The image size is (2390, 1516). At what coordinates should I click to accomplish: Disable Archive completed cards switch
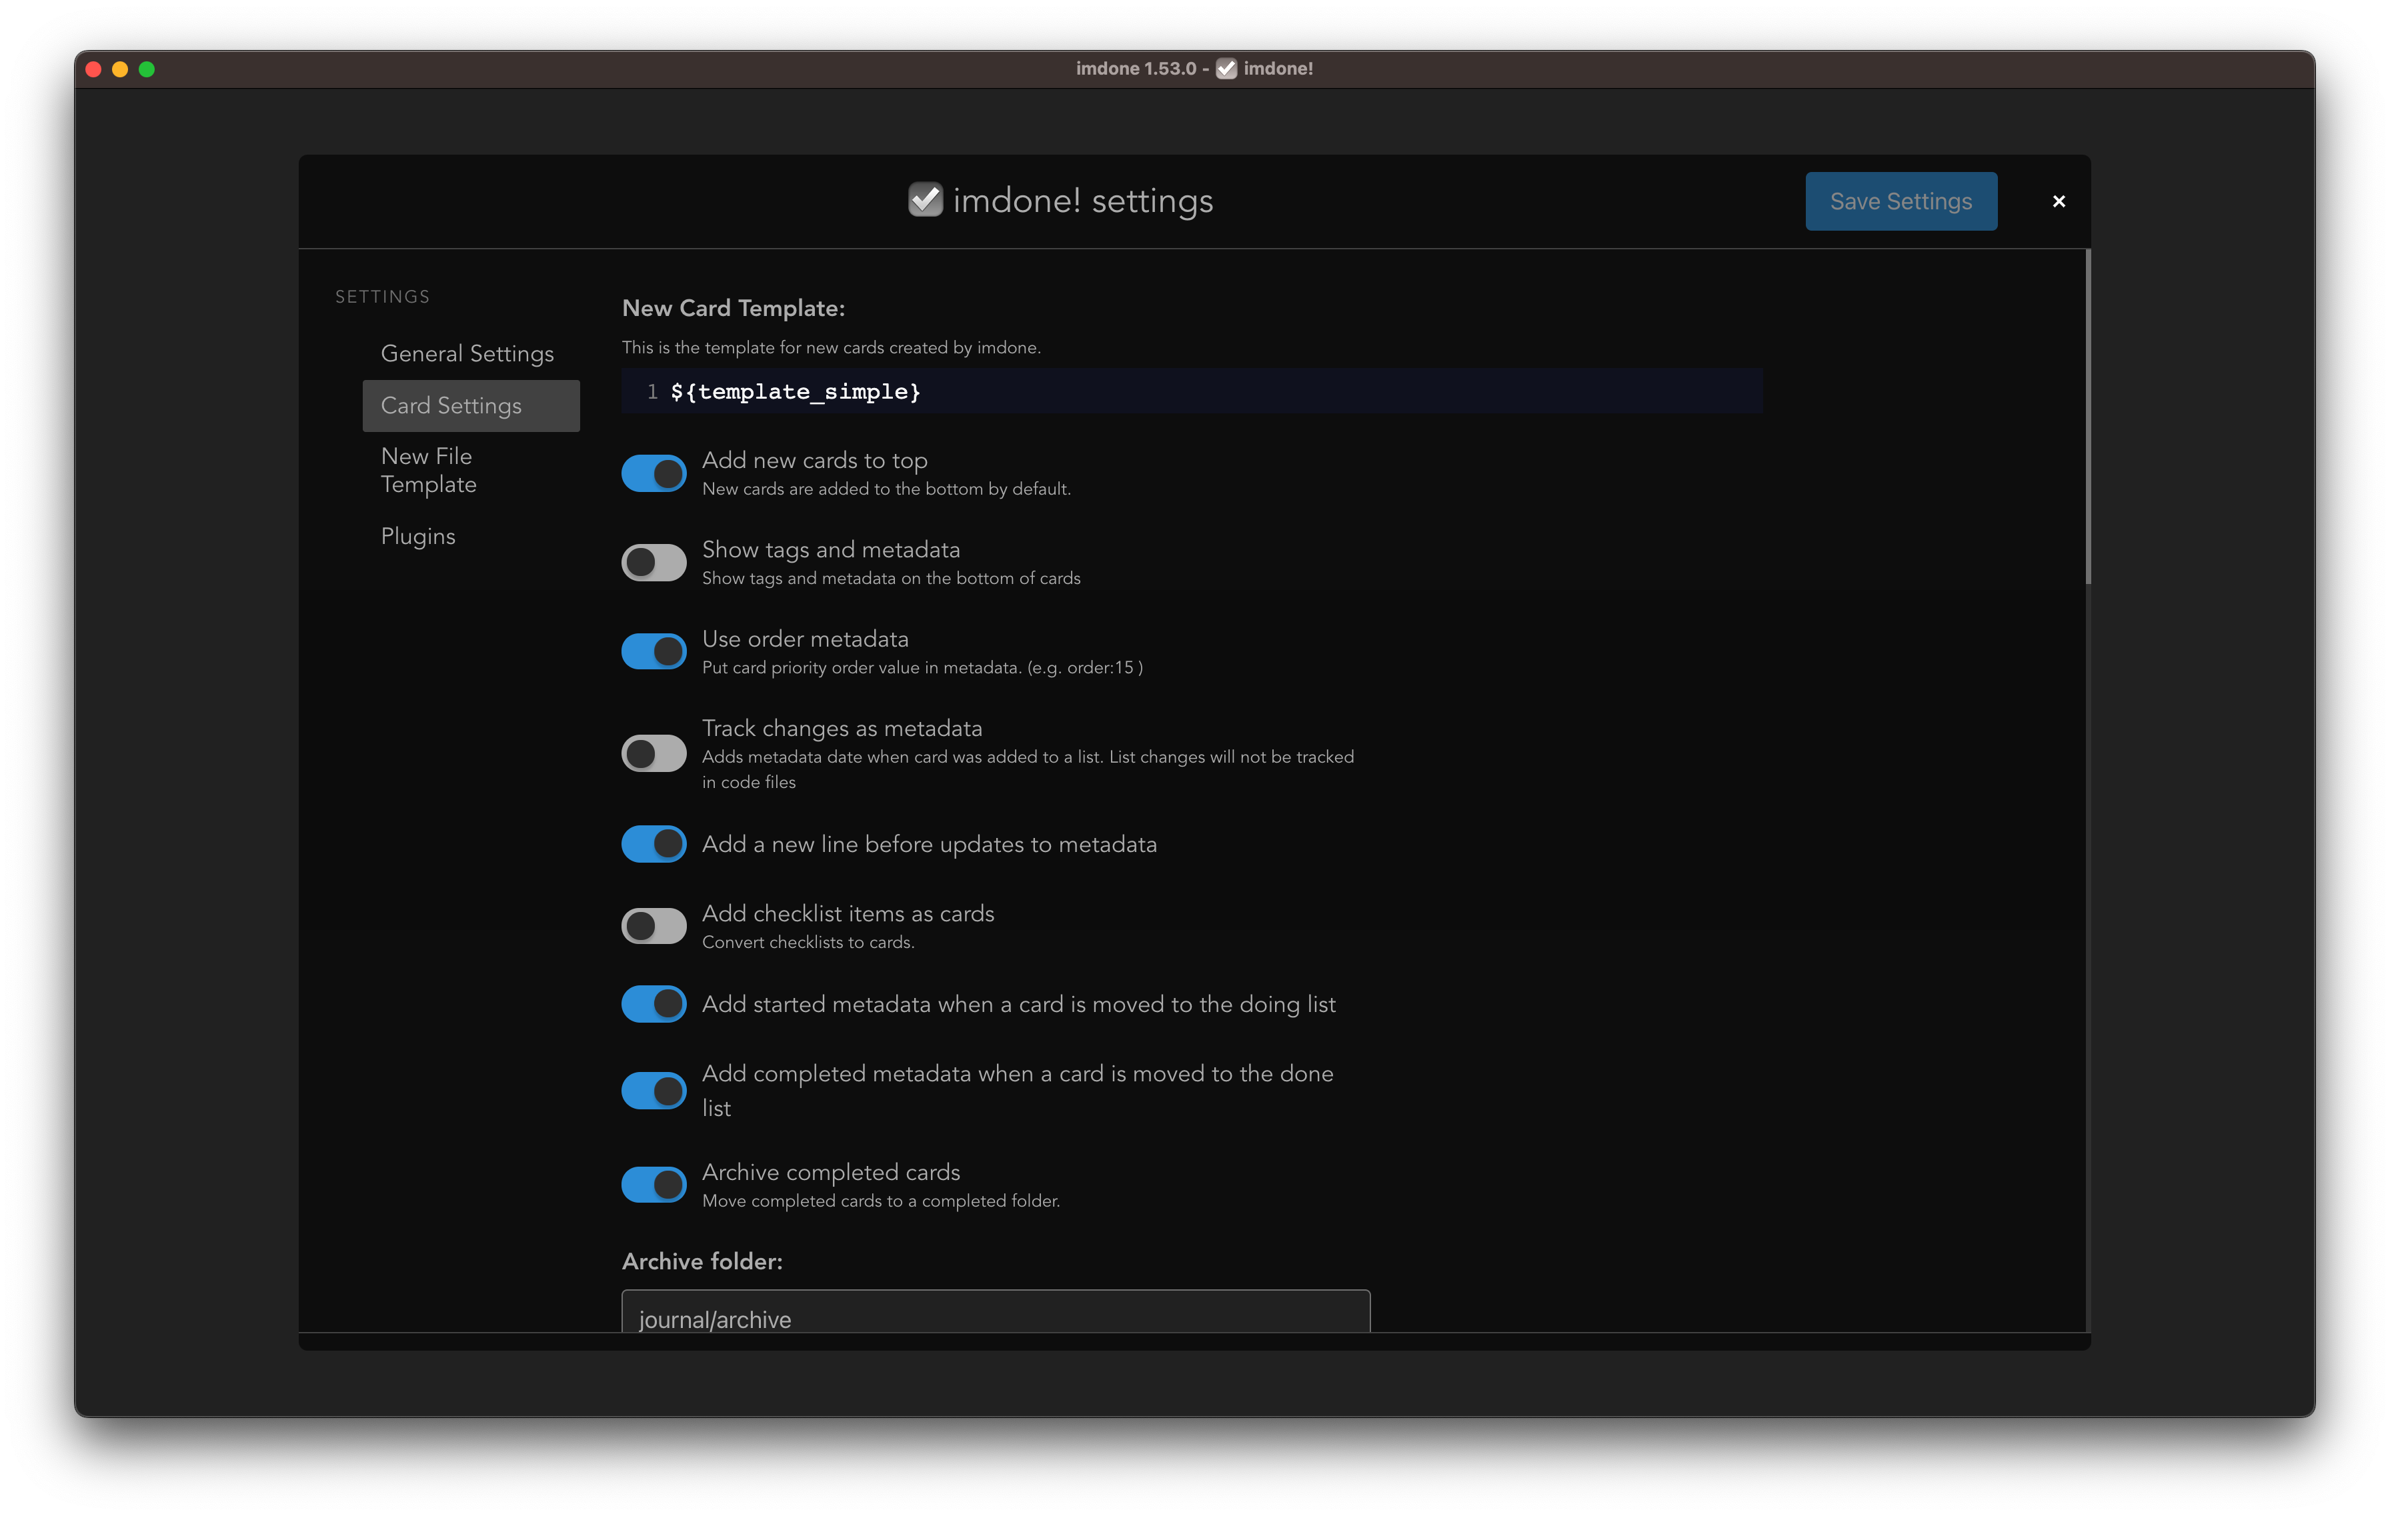[654, 1183]
